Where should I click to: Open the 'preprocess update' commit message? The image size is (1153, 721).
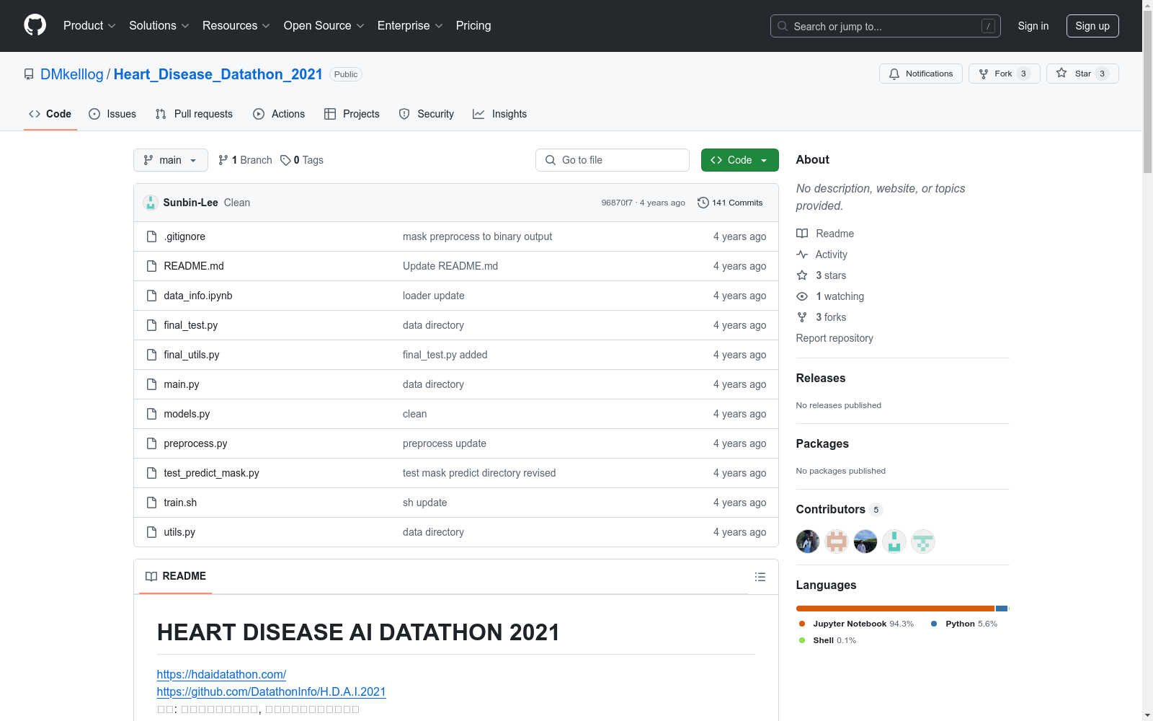tap(445, 443)
